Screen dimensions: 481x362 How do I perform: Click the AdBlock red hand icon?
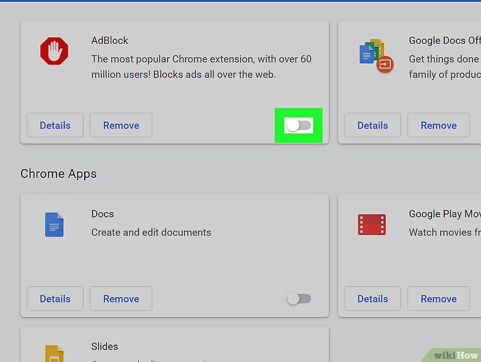[x=54, y=51]
